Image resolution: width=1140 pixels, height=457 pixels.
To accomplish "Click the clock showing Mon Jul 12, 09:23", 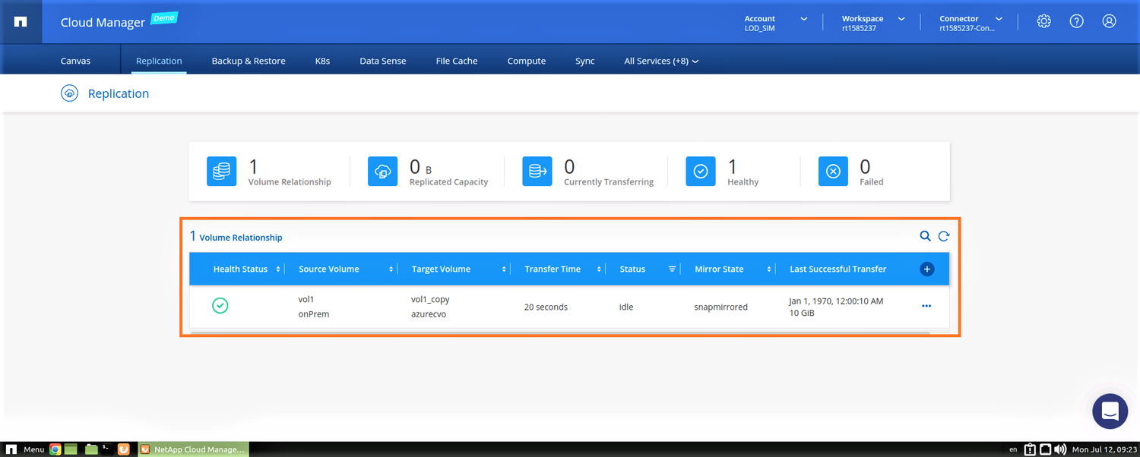I will coord(1103,449).
